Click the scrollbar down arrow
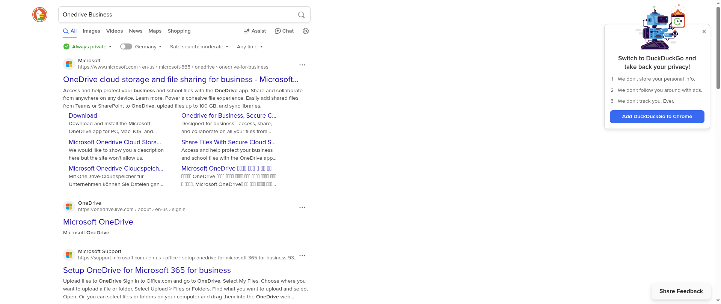721x304 pixels. 718,301
